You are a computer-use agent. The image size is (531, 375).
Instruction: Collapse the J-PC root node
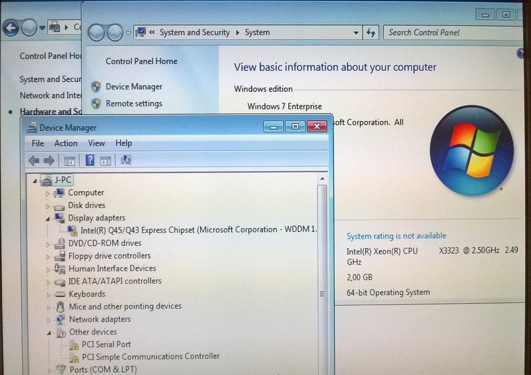click(x=35, y=181)
